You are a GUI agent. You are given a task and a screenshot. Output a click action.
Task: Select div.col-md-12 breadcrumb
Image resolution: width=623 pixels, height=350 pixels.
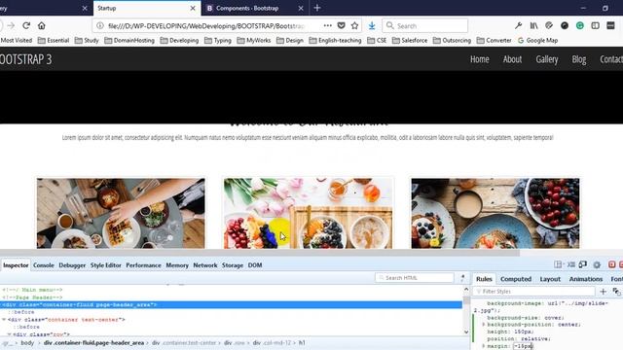point(272,343)
